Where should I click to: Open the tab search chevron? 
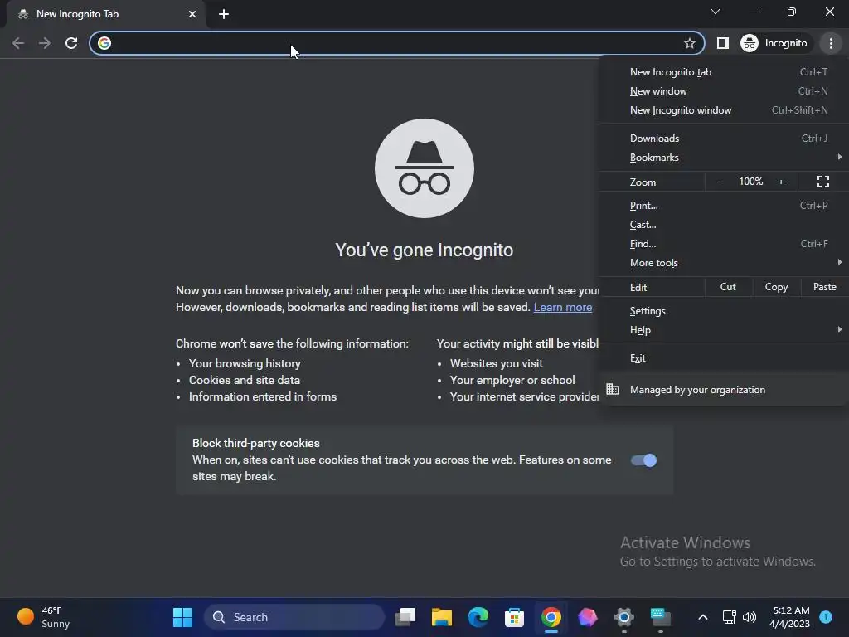(716, 12)
